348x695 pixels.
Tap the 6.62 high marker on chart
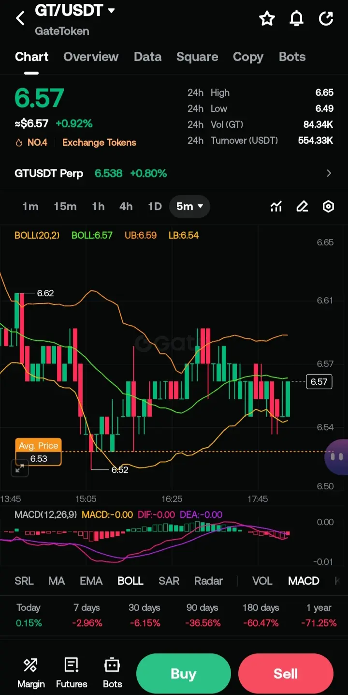click(x=45, y=293)
